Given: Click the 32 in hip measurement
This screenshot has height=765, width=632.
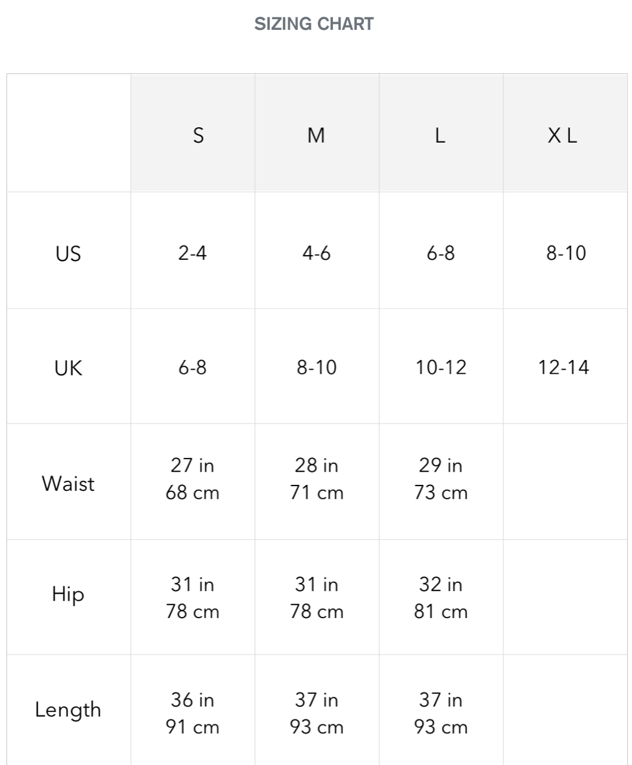Looking at the screenshot, I should pos(441,584).
